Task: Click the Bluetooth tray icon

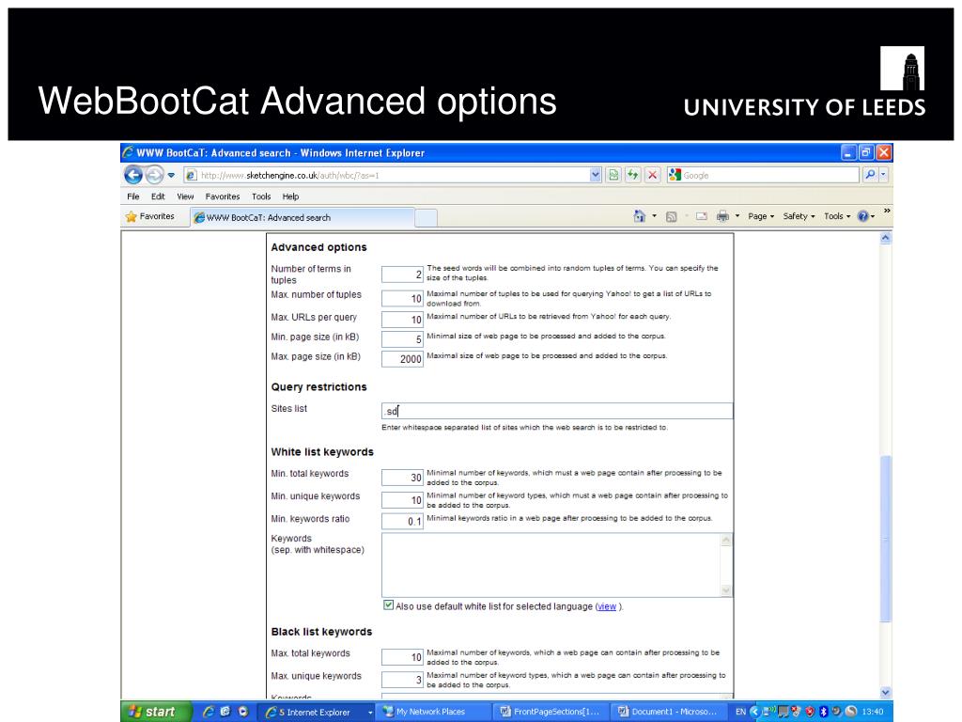Action: point(823,712)
